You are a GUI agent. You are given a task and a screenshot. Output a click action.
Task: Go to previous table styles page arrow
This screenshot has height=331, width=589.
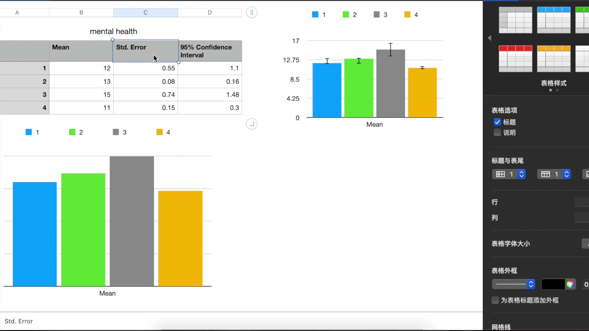pyautogui.click(x=489, y=38)
